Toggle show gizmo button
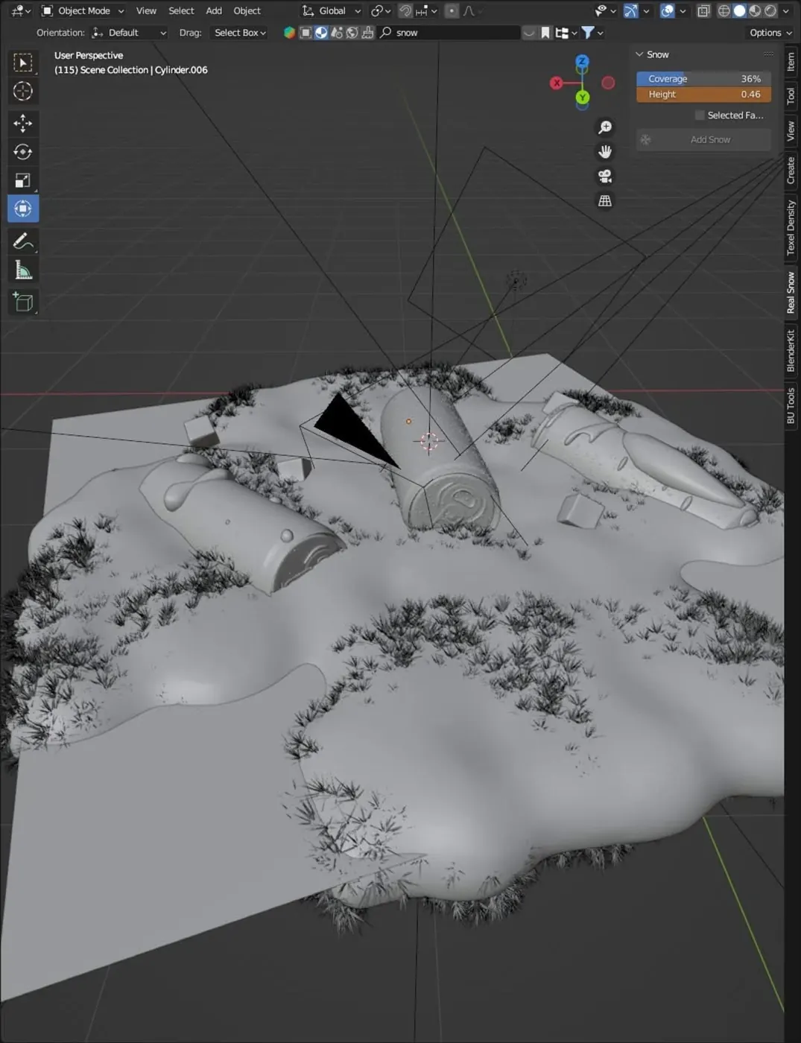This screenshot has width=801, height=1043. click(x=630, y=10)
